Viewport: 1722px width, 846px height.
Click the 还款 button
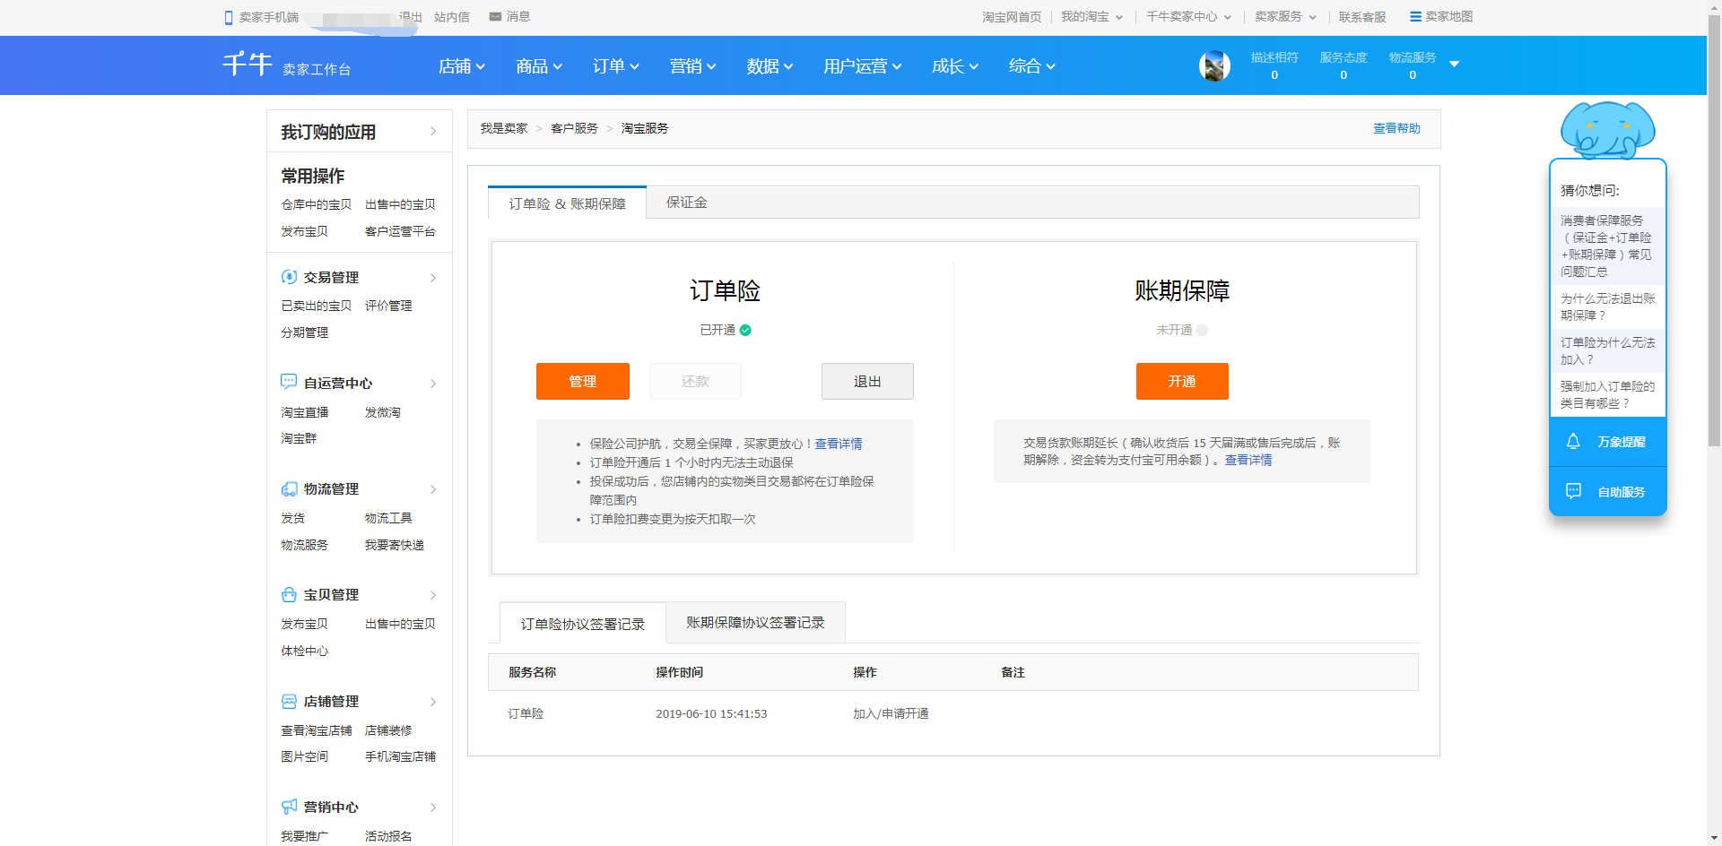pos(695,381)
